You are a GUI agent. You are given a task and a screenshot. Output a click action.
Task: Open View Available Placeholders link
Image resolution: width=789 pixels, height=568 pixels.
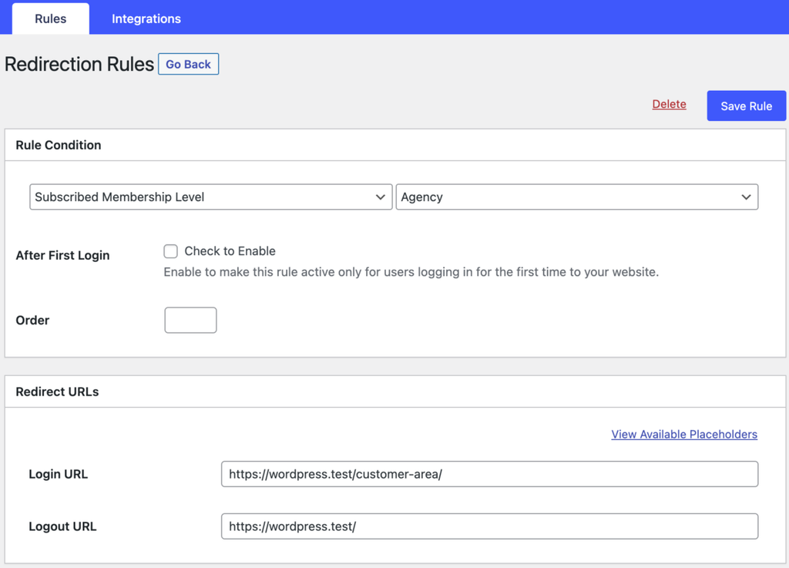(684, 434)
